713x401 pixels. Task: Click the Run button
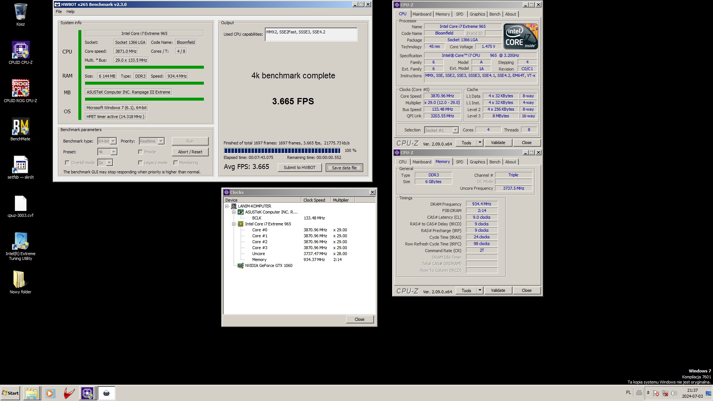coord(190,141)
